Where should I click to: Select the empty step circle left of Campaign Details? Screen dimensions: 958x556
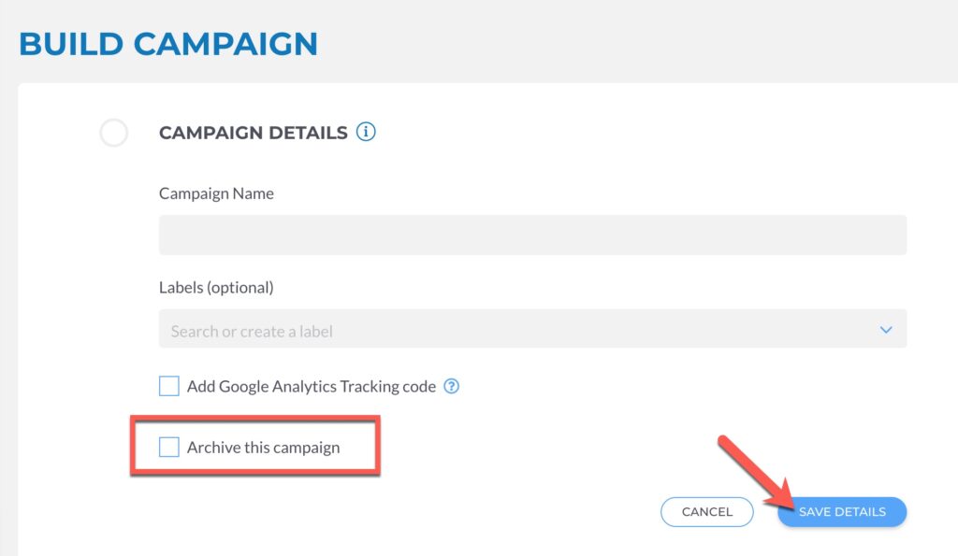point(113,133)
